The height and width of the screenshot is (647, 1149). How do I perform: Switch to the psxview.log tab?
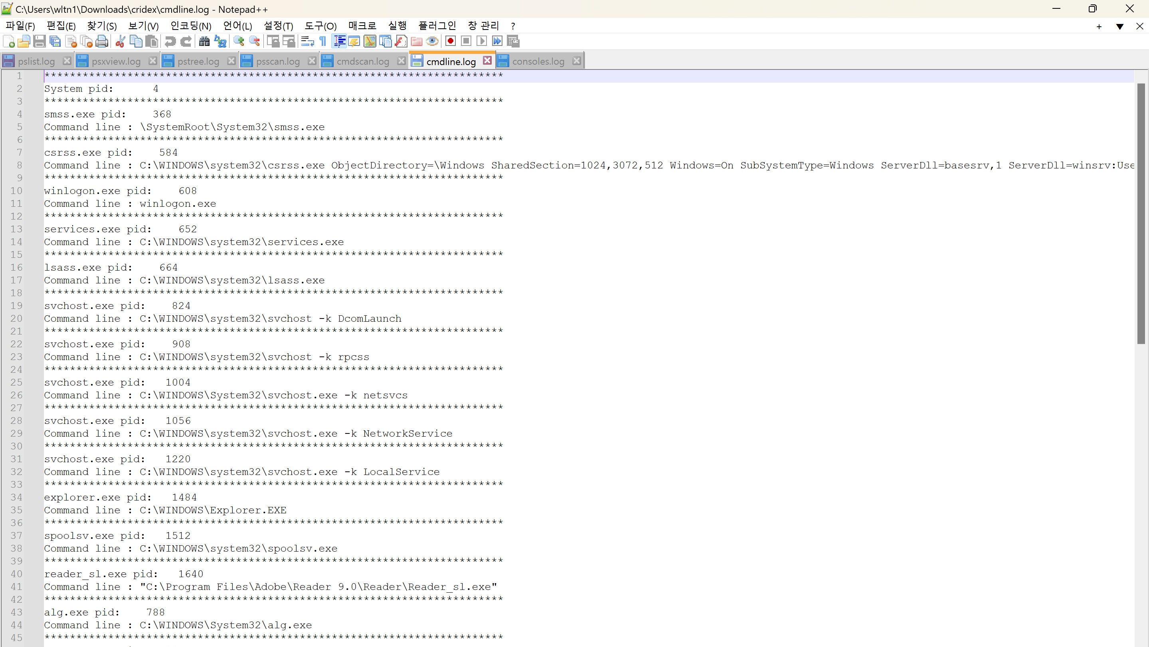point(116,61)
